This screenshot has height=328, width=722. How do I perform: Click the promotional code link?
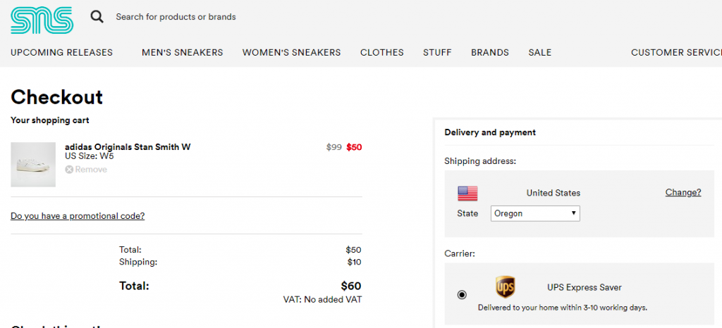pyautogui.click(x=78, y=216)
